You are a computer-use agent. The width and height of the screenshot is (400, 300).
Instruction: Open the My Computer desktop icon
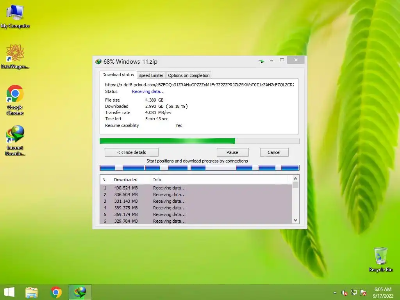pos(15,16)
